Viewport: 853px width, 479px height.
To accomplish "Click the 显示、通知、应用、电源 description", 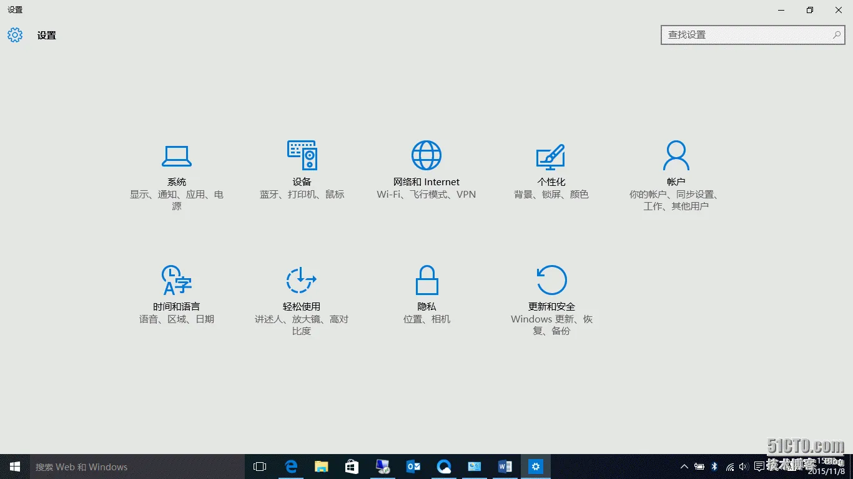I will coord(177,200).
